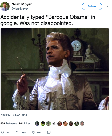The height and width of the screenshot is (136, 112).
Task: Click the reply speech bubble icon
Action: pyautogui.click(x=2, y=132)
